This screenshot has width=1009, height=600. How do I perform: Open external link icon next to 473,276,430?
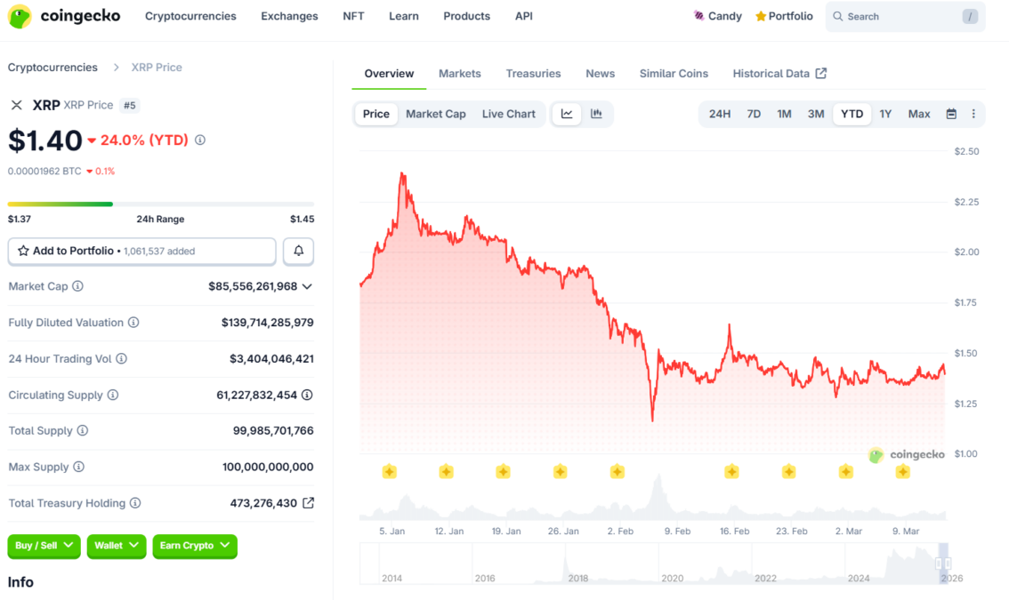[x=308, y=503]
